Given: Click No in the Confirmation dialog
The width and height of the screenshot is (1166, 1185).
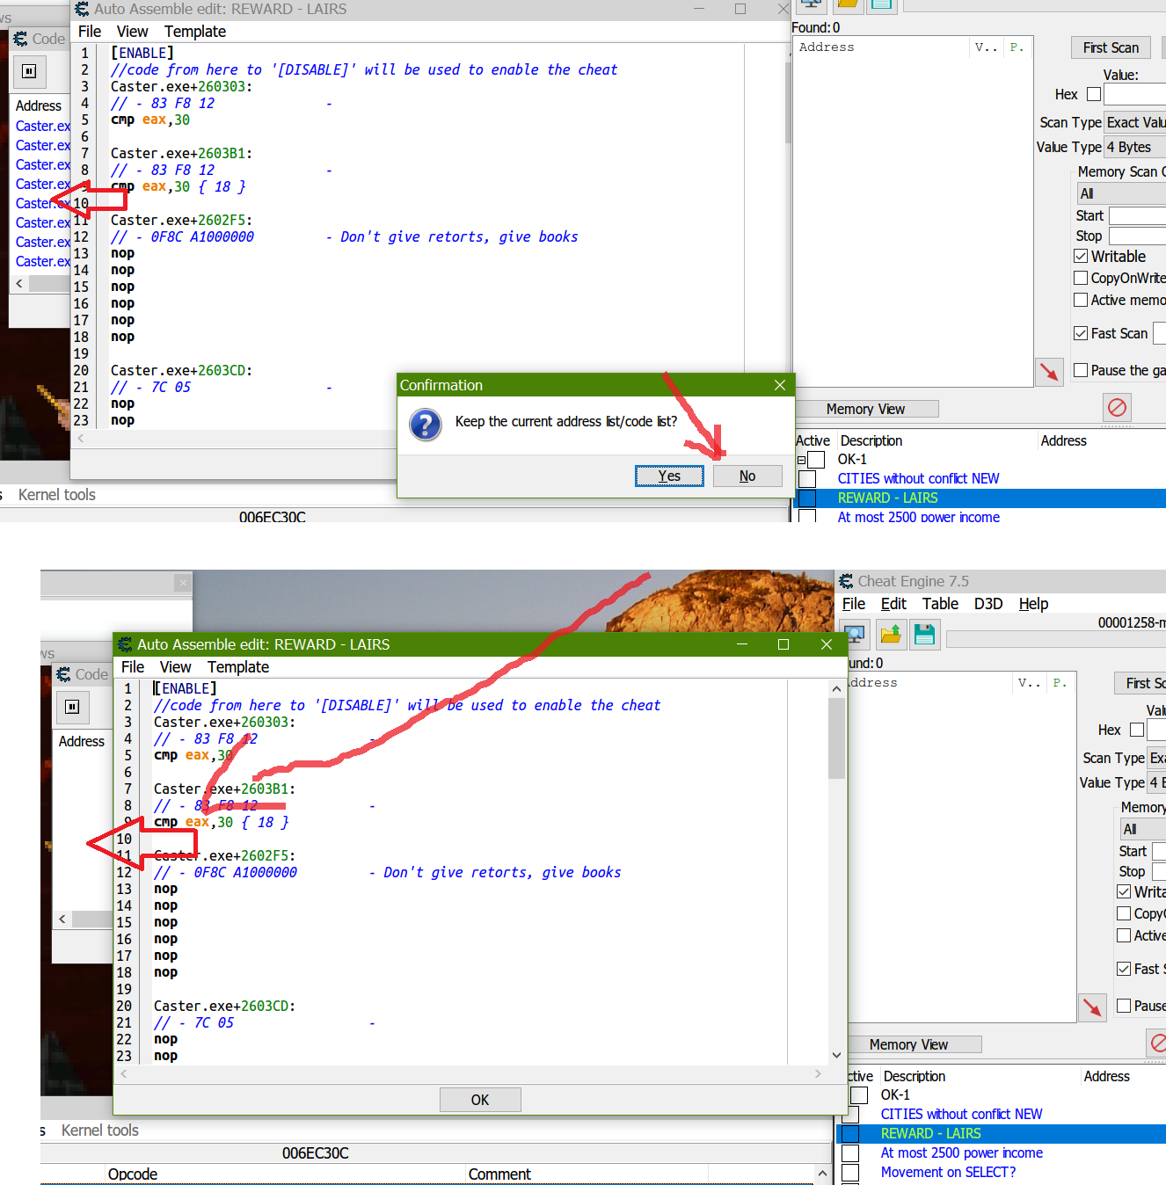Looking at the screenshot, I should [x=747, y=476].
